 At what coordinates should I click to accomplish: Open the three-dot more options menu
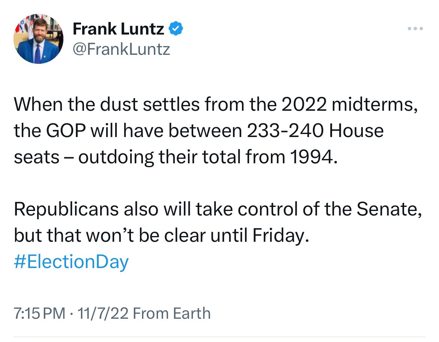[415, 29]
